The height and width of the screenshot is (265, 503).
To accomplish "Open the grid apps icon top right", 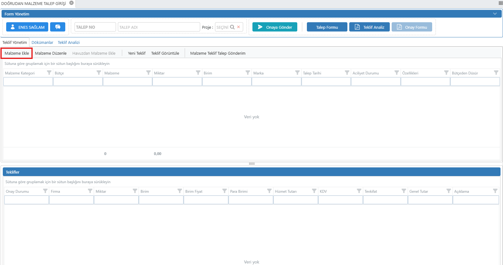I will (500, 3).
